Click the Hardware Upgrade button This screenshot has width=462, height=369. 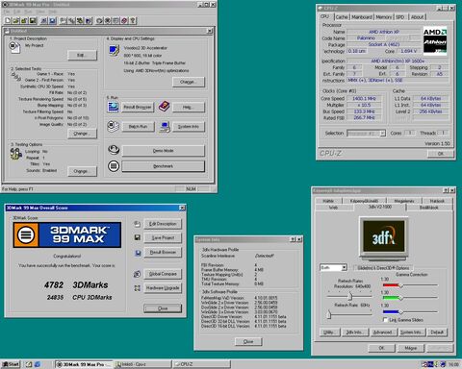pos(163,288)
